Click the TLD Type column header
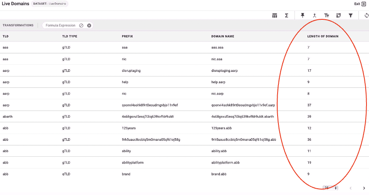Image resolution: width=369 pixels, height=195 pixels. click(x=70, y=36)
